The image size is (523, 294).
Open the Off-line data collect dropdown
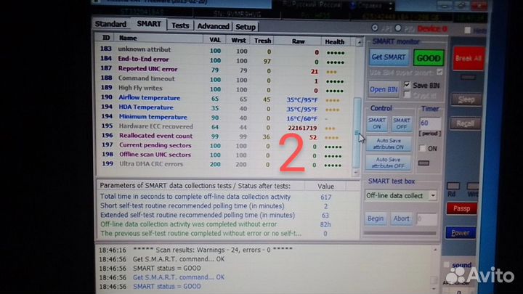point(433,196)
